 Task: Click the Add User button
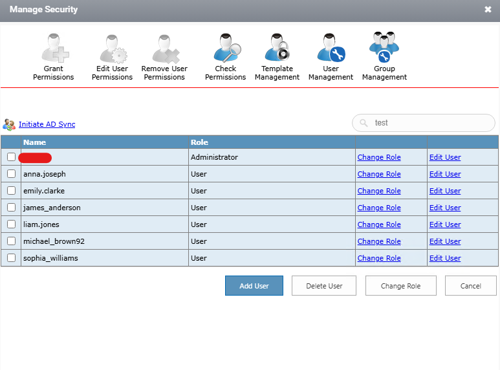click(254, 286)
